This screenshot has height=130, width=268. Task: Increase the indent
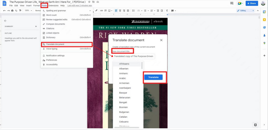[162, 11]
